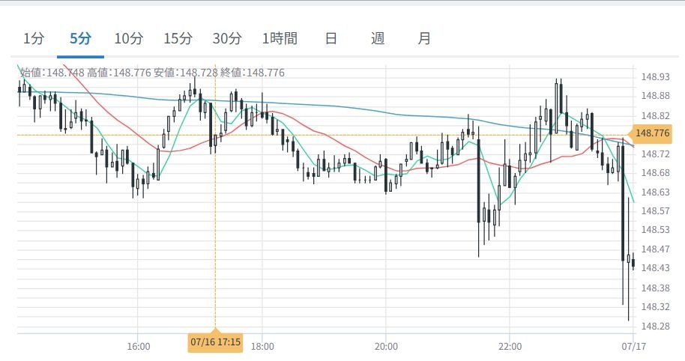Click the 148.93 price axis label
This screenshot has height=361, width=685.
[655, 76]
